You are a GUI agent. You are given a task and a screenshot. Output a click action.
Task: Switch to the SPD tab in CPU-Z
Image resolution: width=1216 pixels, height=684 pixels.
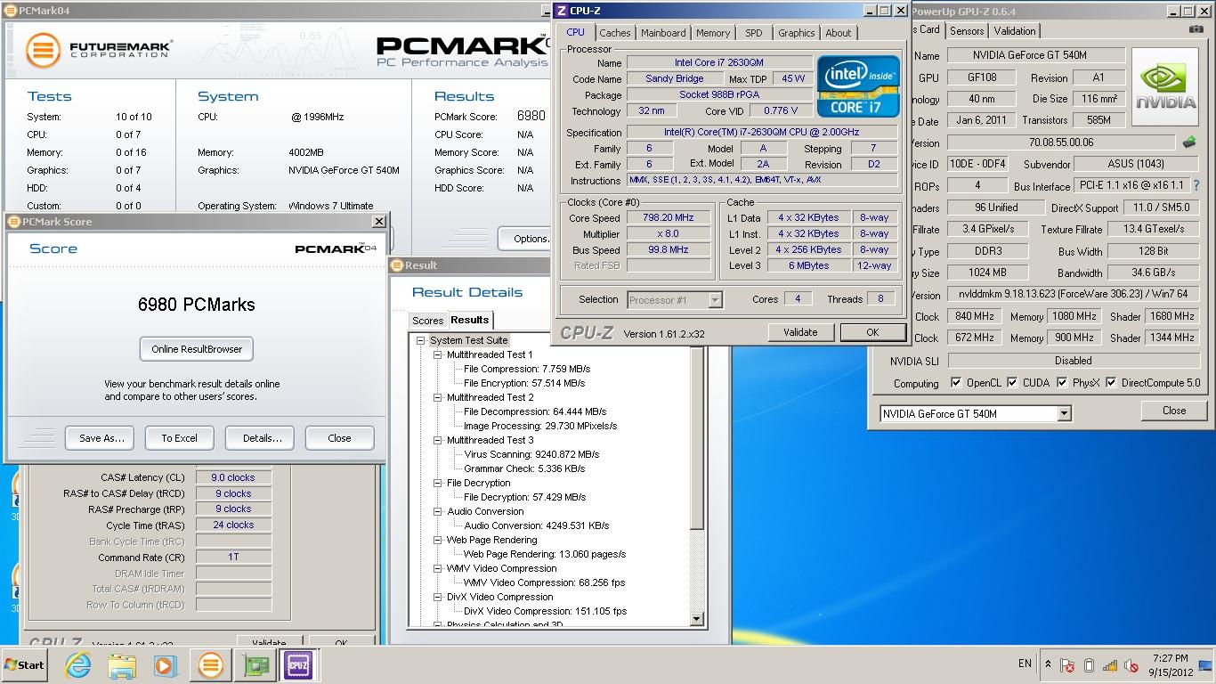(x=754, y=33)
